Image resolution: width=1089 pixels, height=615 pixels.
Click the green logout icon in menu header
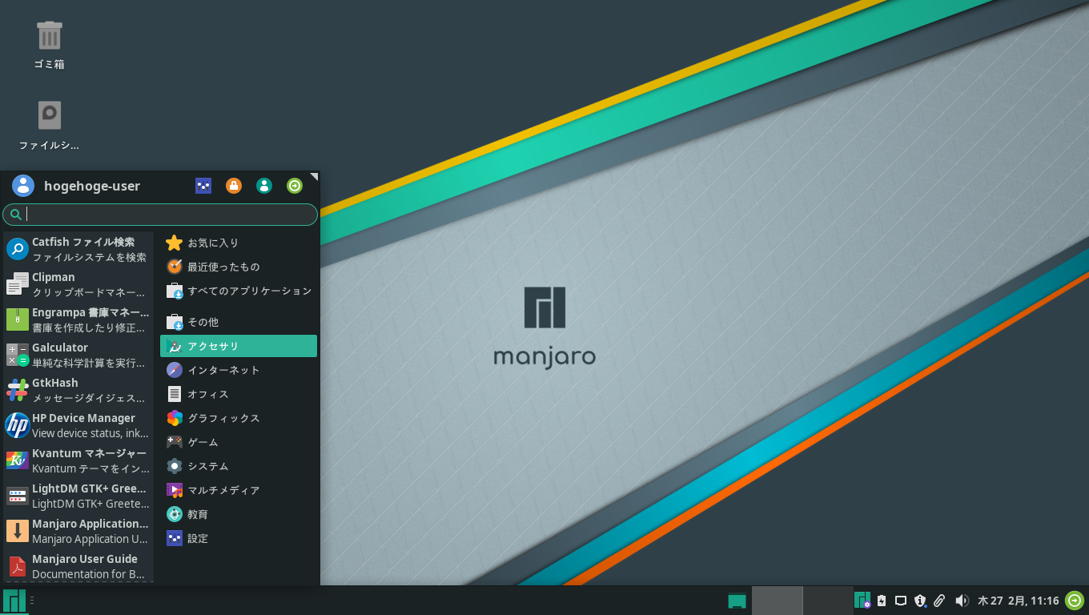(295, 186)
